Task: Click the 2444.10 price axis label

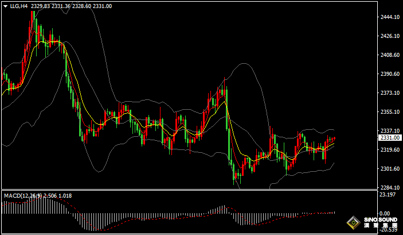Action: coord(390,17)
